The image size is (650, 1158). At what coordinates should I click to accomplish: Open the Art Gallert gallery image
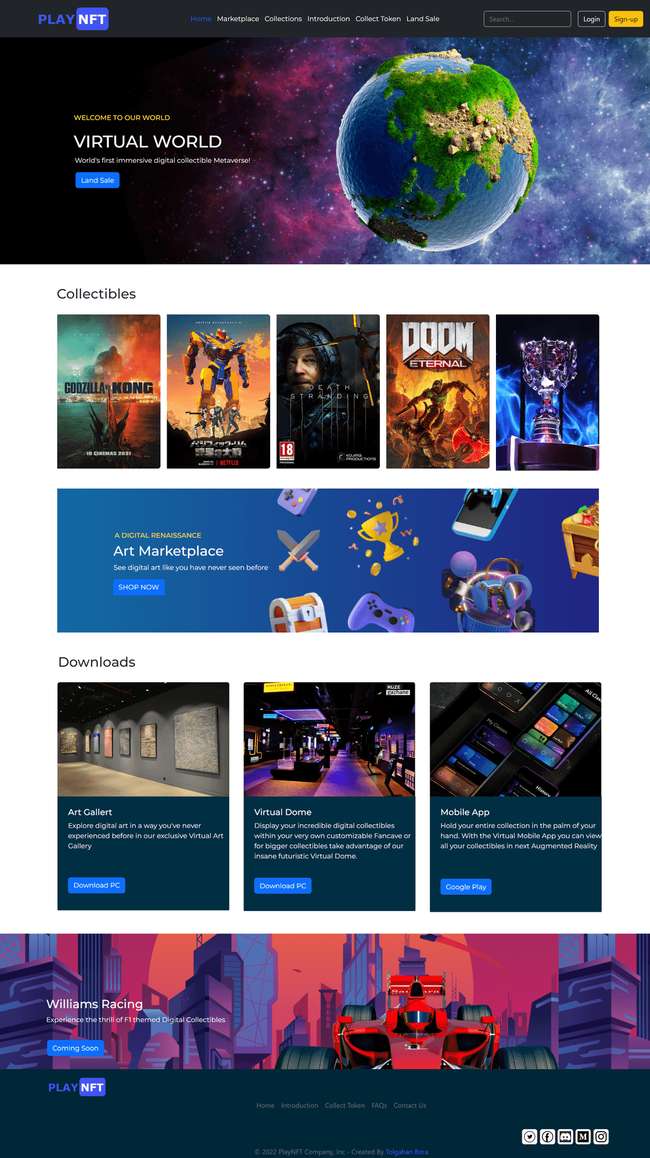coord(143,739)
